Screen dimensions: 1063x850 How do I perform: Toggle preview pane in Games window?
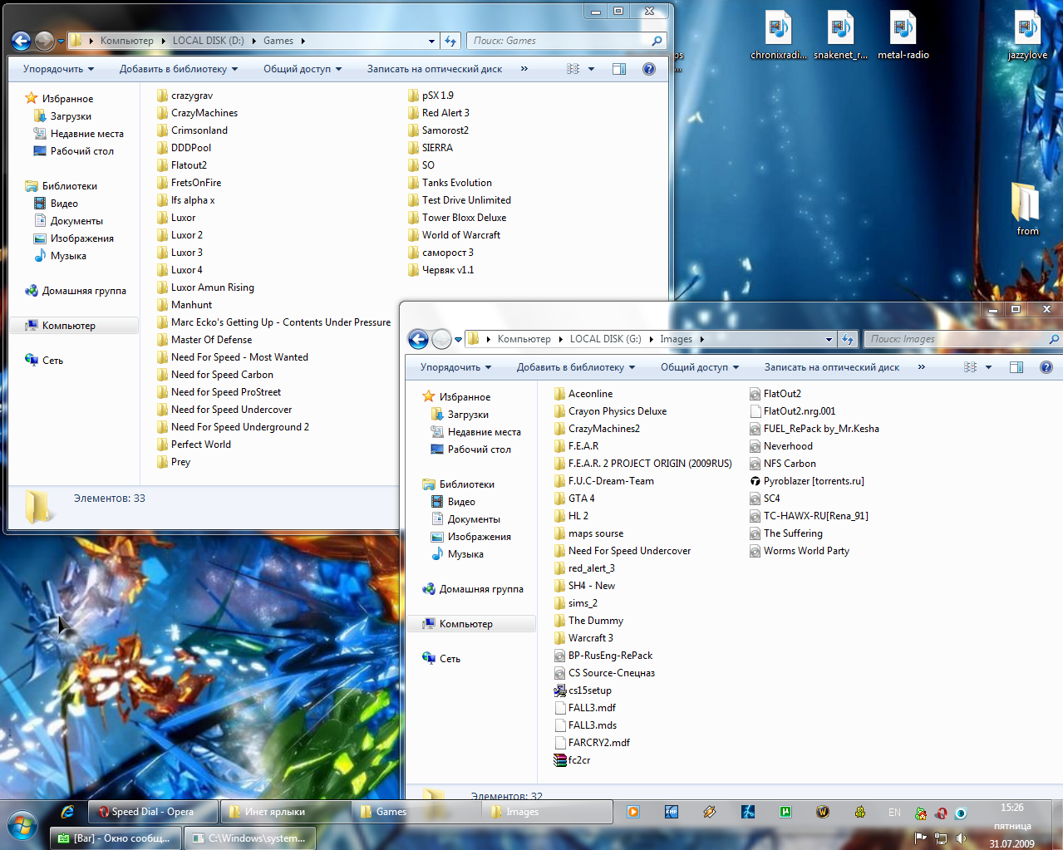coord(619,69)
